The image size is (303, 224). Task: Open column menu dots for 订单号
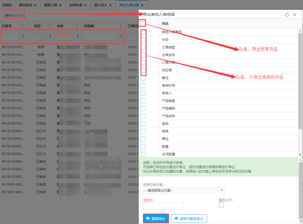(23, 26)
